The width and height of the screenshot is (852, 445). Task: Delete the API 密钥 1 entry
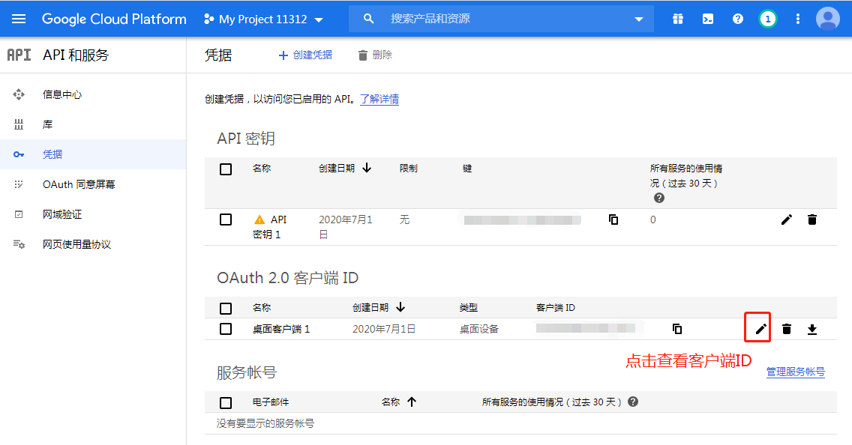(x=812, y=220)
